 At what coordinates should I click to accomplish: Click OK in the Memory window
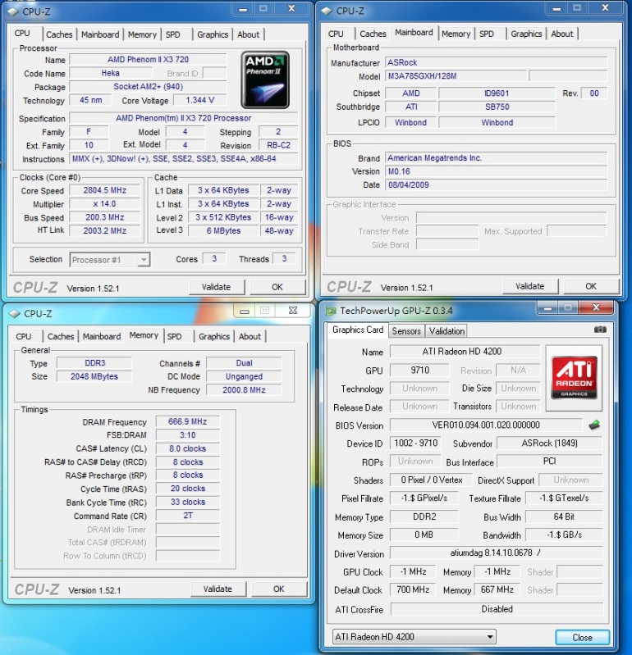coord(279,589)
